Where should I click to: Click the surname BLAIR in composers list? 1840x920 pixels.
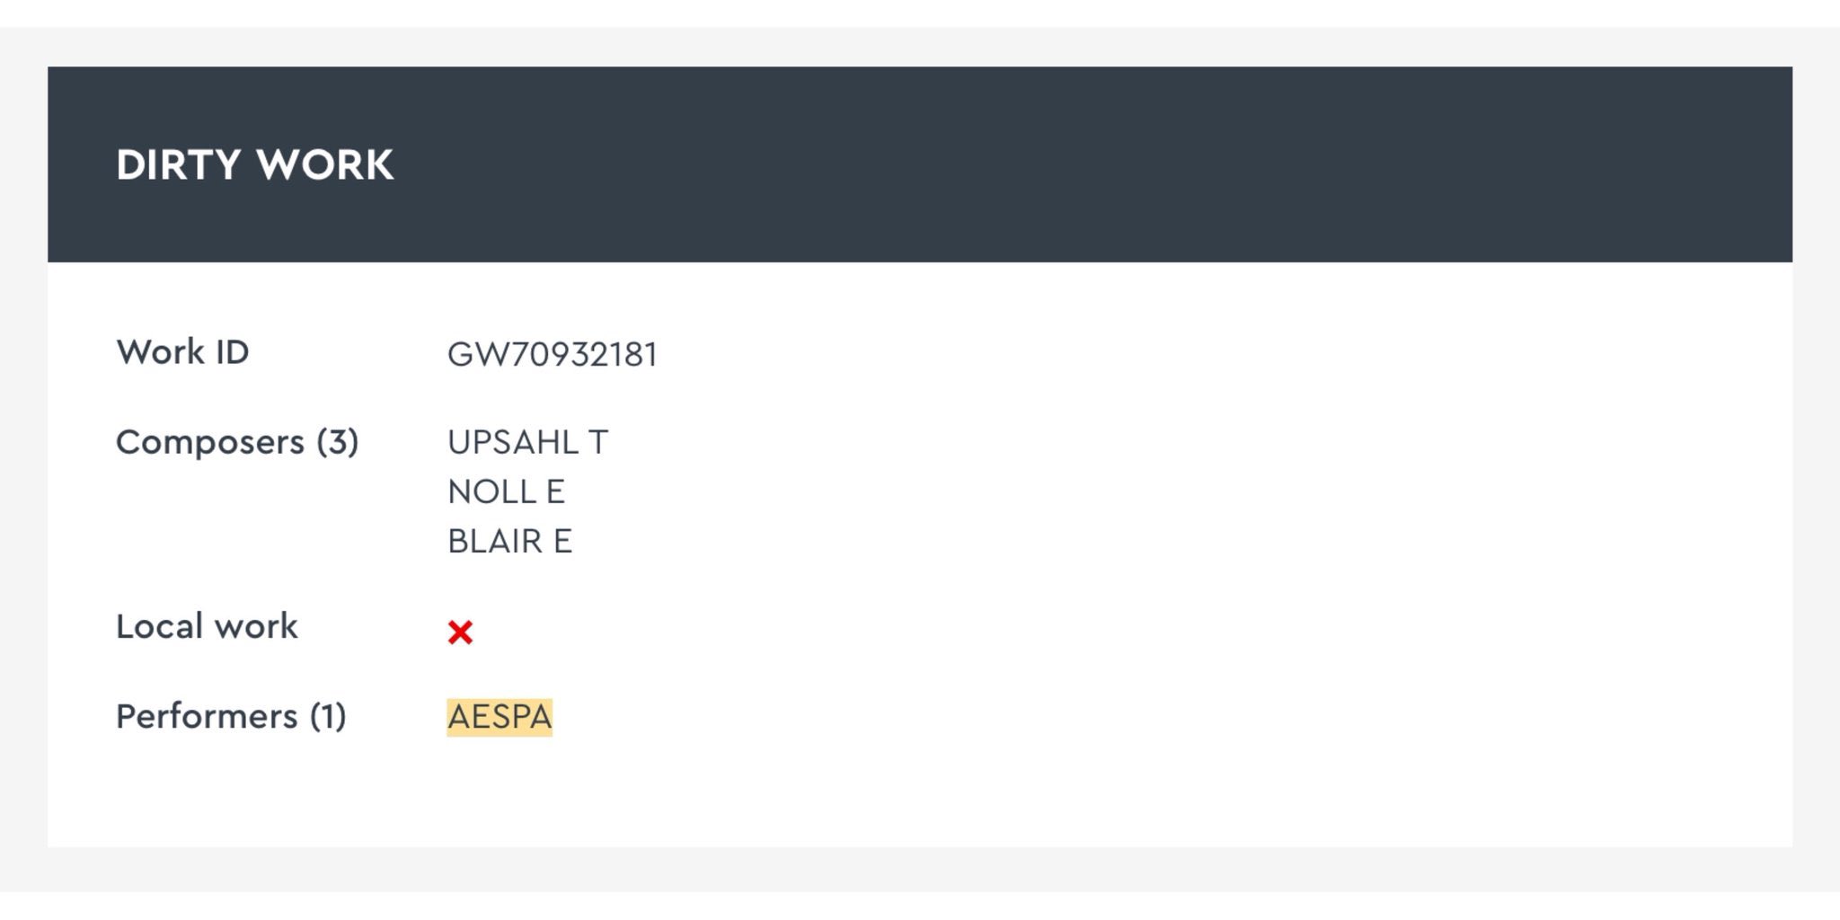(495, 541)
